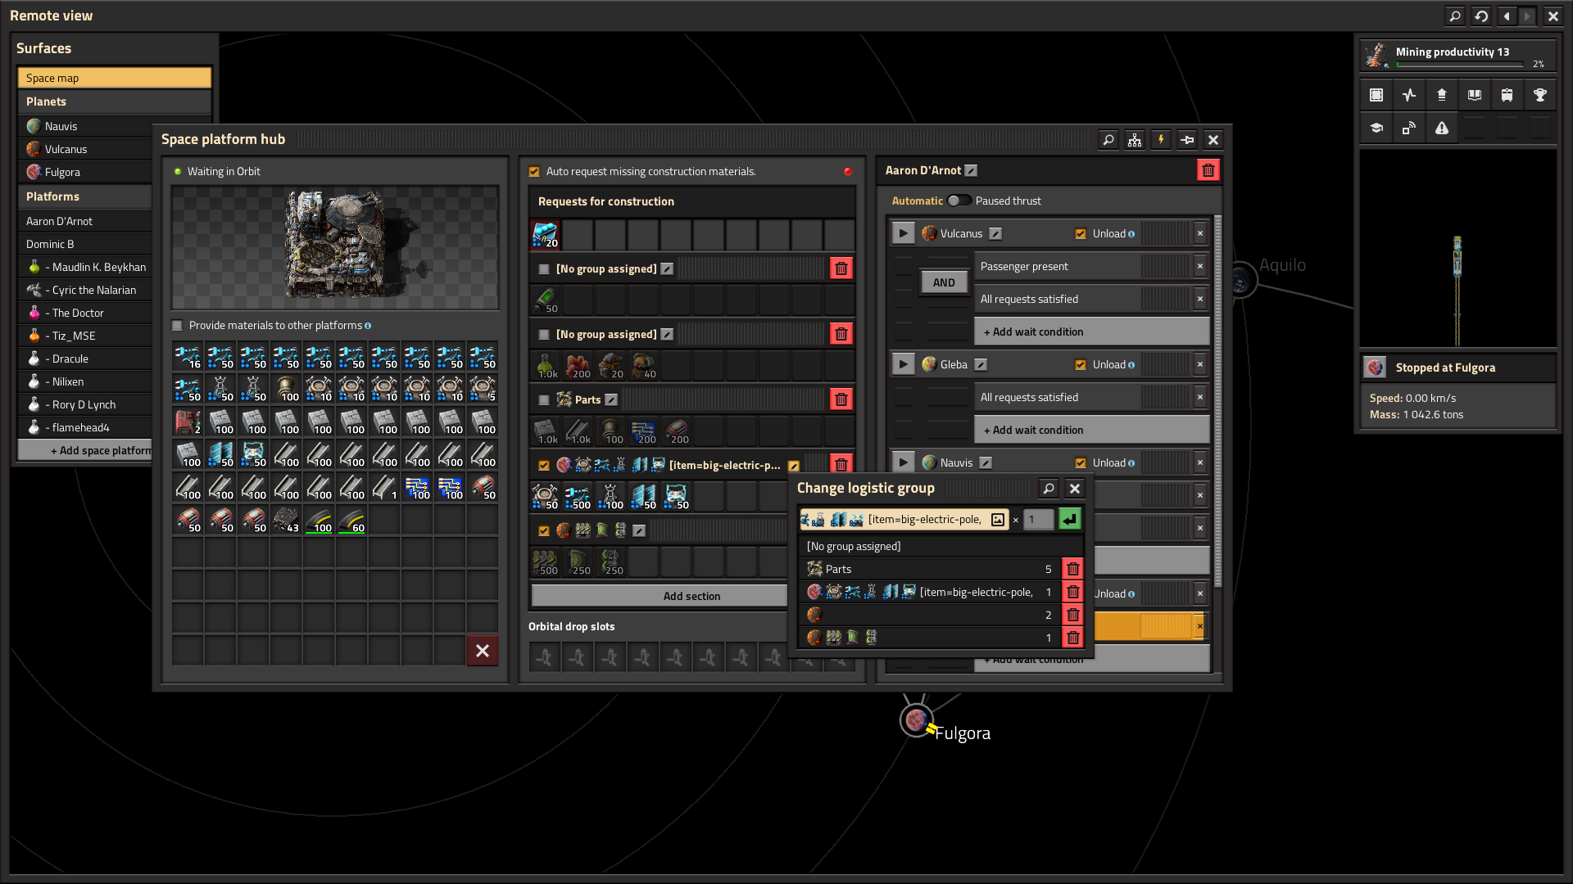Click the wire connection icon in hub header
The height and width of the screenshot is (884, 1573).
pos(1187,140)
